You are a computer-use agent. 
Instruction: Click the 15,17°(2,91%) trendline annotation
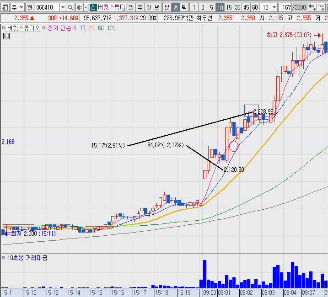pos(108,145)
